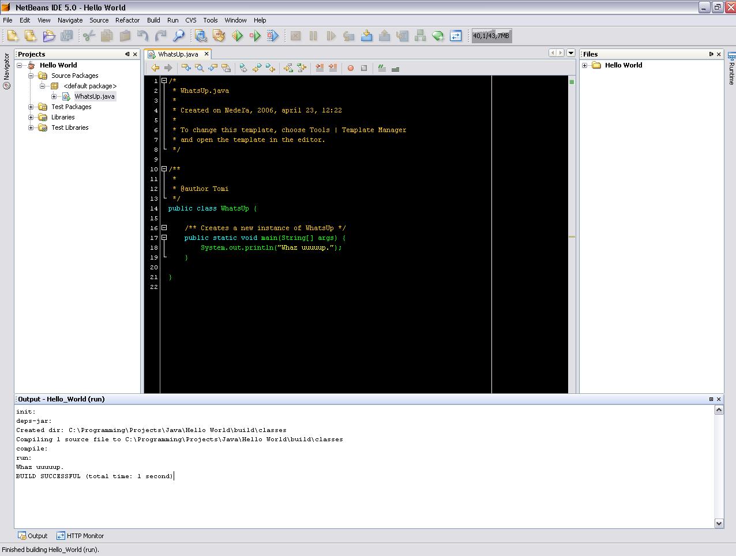The image size is (736, 556).
Task: Open the Runtime side tab
Action: tap(731, 69)
